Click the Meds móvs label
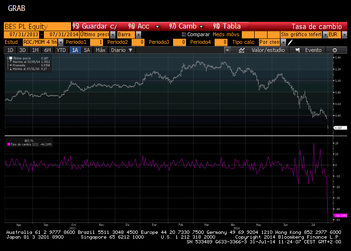Image resolution: width=351 pixels, height=251 pixels. [226, 35]
